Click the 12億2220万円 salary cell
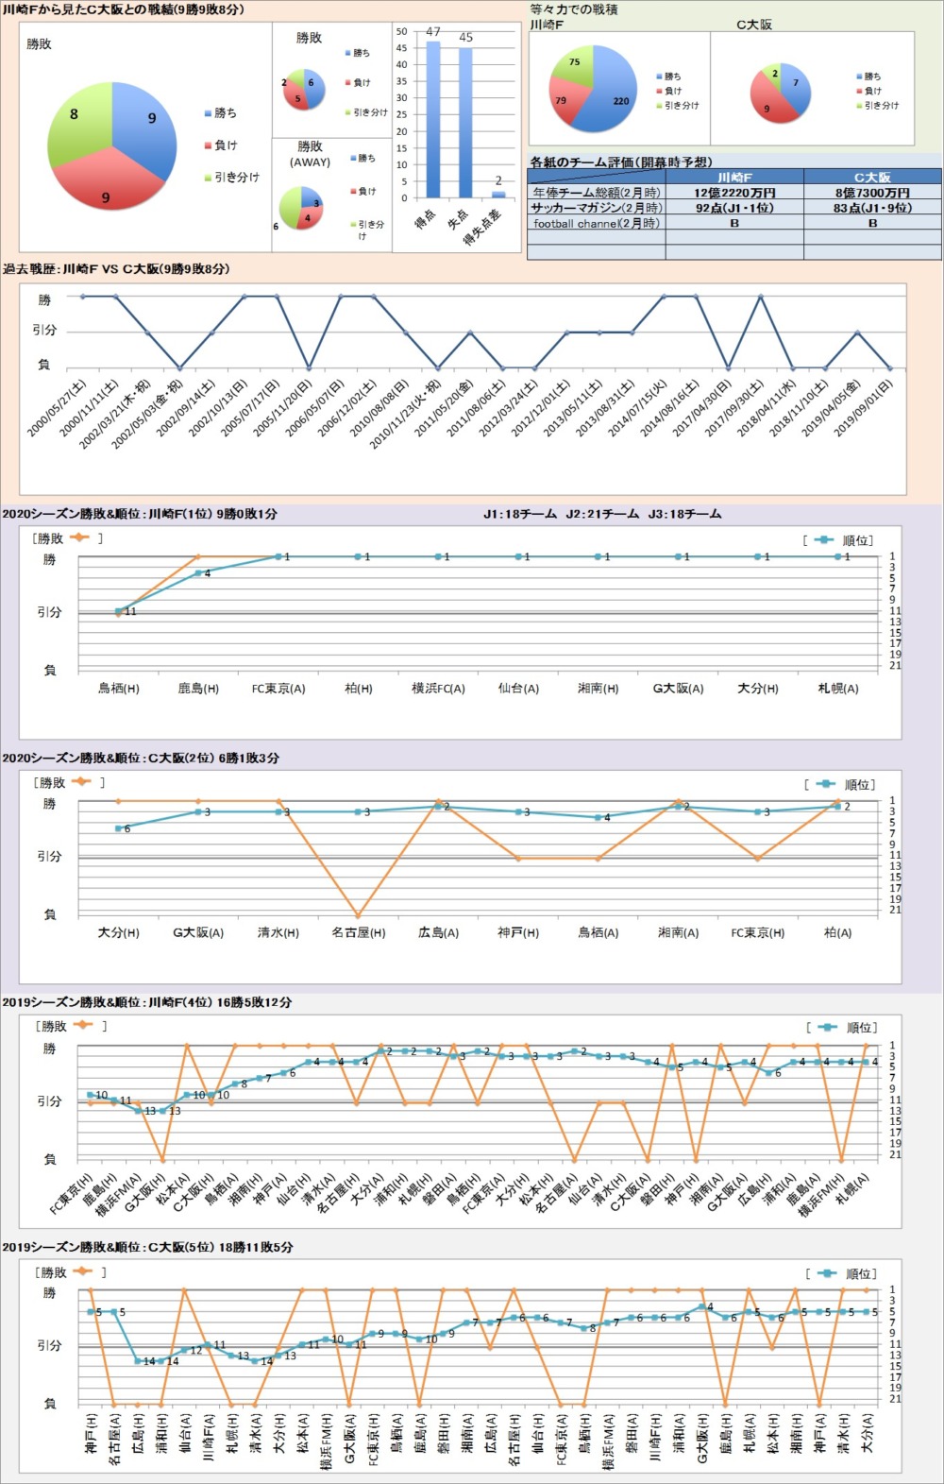Image resolution: width=944 pixels, height=1484 pixels. (734, 192)
